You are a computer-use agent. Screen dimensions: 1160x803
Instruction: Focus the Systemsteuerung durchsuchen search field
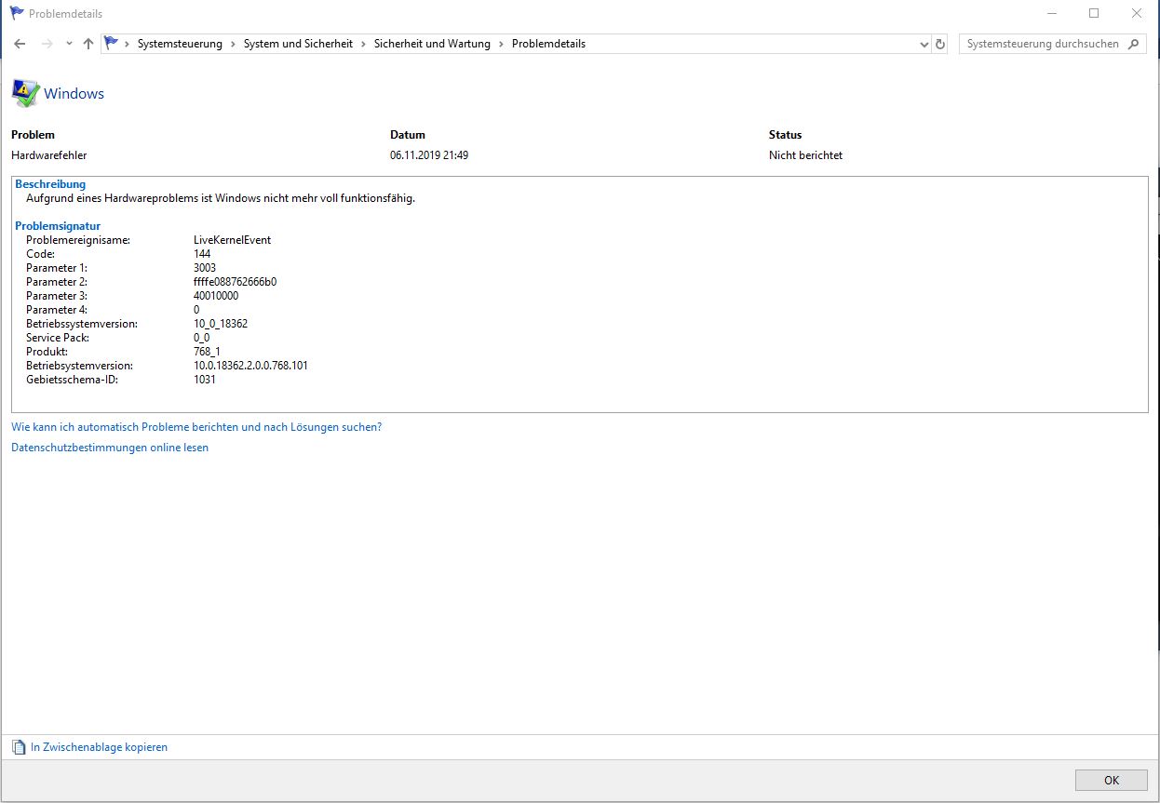1043,44
